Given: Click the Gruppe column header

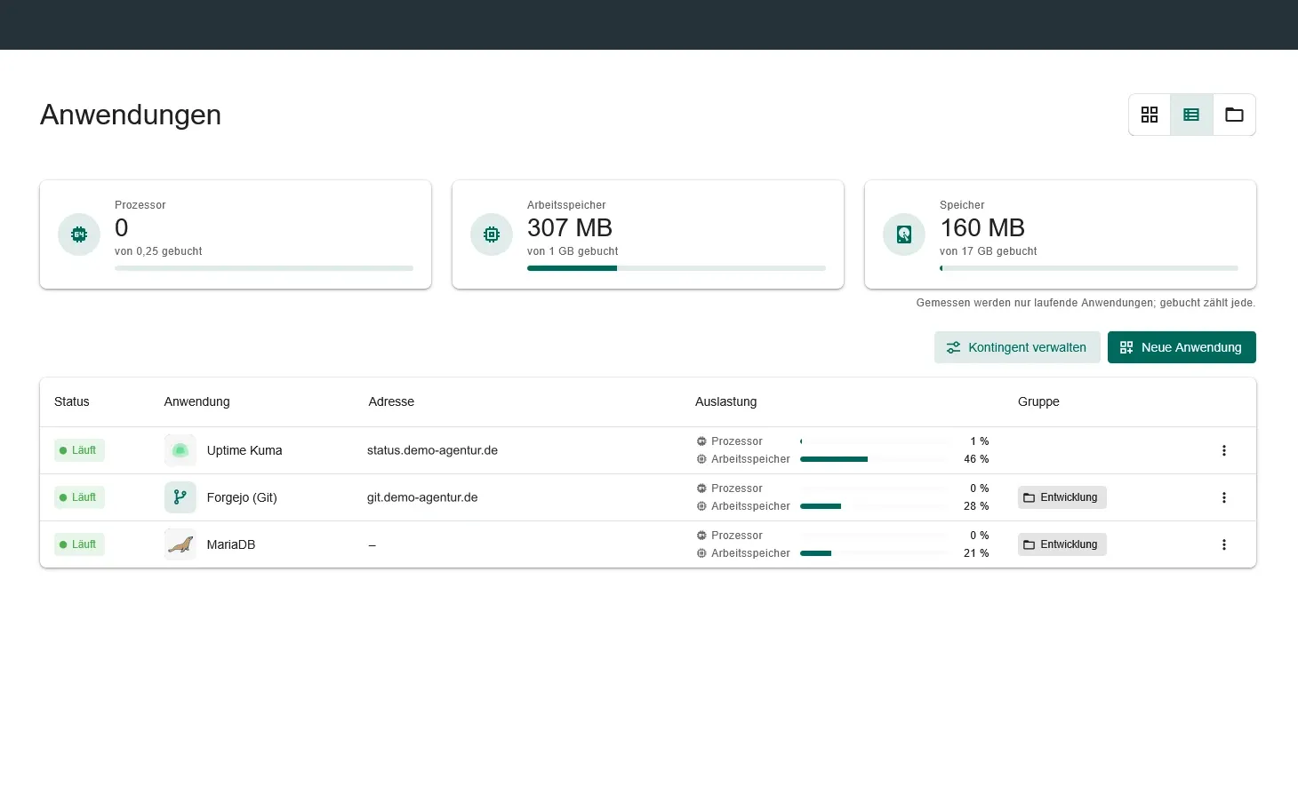Looking at the screenshot, I should coord(1038,401).
